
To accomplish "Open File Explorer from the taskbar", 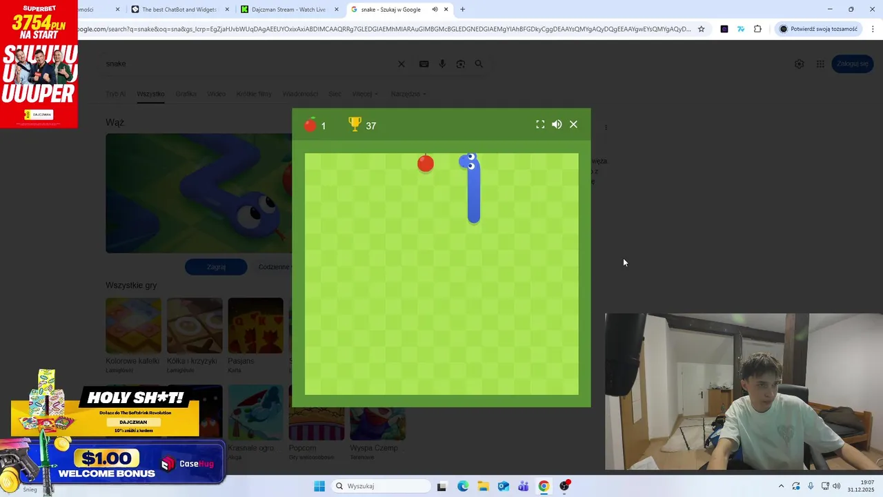I will [x=483, y=486].
